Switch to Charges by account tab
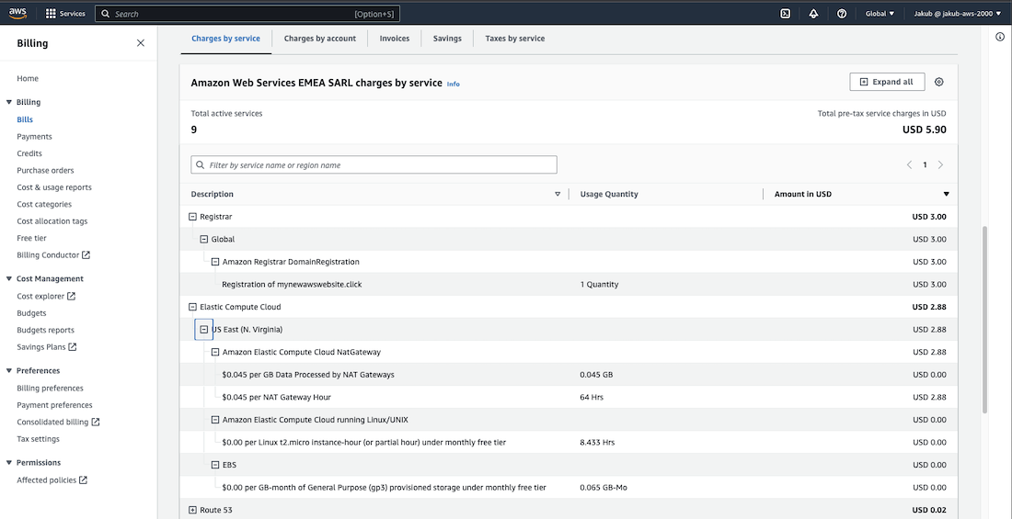Screen dimensions: 1012x519 point(319,39)
